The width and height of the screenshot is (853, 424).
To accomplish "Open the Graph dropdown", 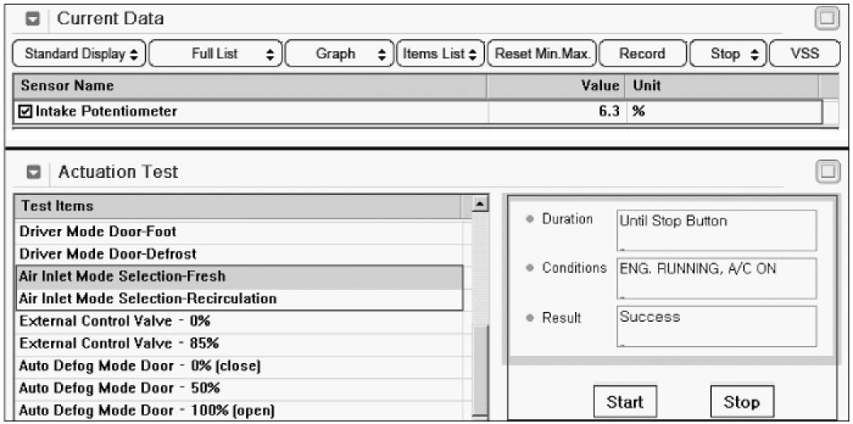I will click(340, 54).
